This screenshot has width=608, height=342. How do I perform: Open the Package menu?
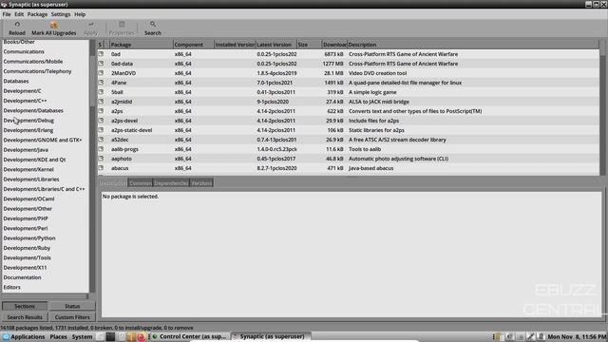[x=37, y=14]
